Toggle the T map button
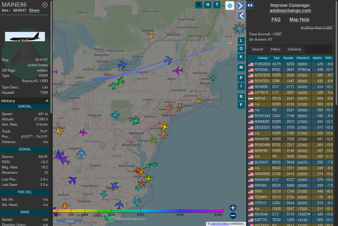The height and width of the screenshot is (226, 338). [217, 5]
